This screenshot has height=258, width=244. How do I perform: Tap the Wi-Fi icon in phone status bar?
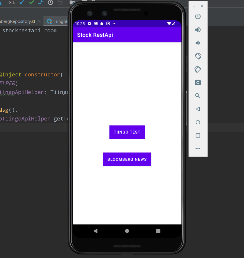point(169,24)
